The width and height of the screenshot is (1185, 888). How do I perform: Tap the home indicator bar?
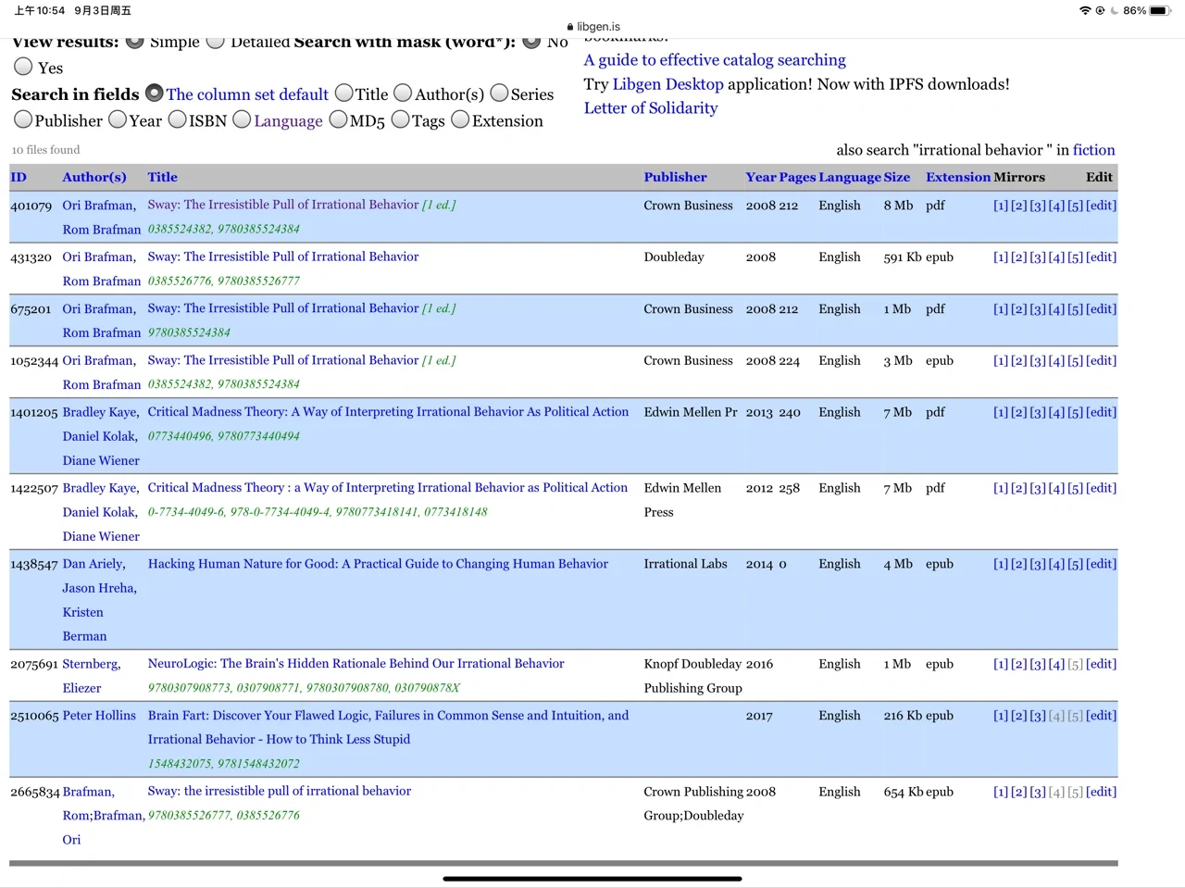coord(592,878)
